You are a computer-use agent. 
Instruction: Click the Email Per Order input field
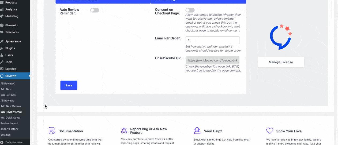[212, 40]
